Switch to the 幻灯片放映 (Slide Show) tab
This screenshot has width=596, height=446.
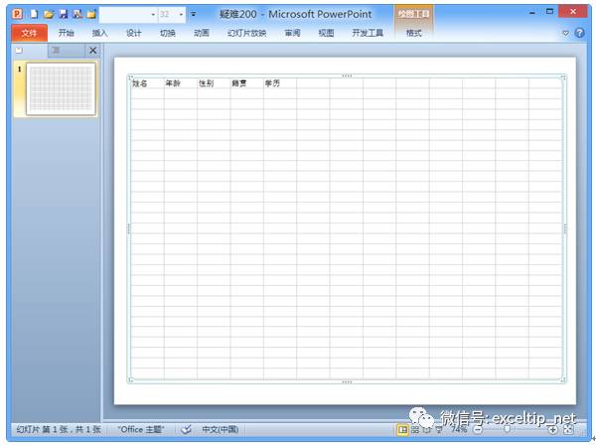(246, 33)
